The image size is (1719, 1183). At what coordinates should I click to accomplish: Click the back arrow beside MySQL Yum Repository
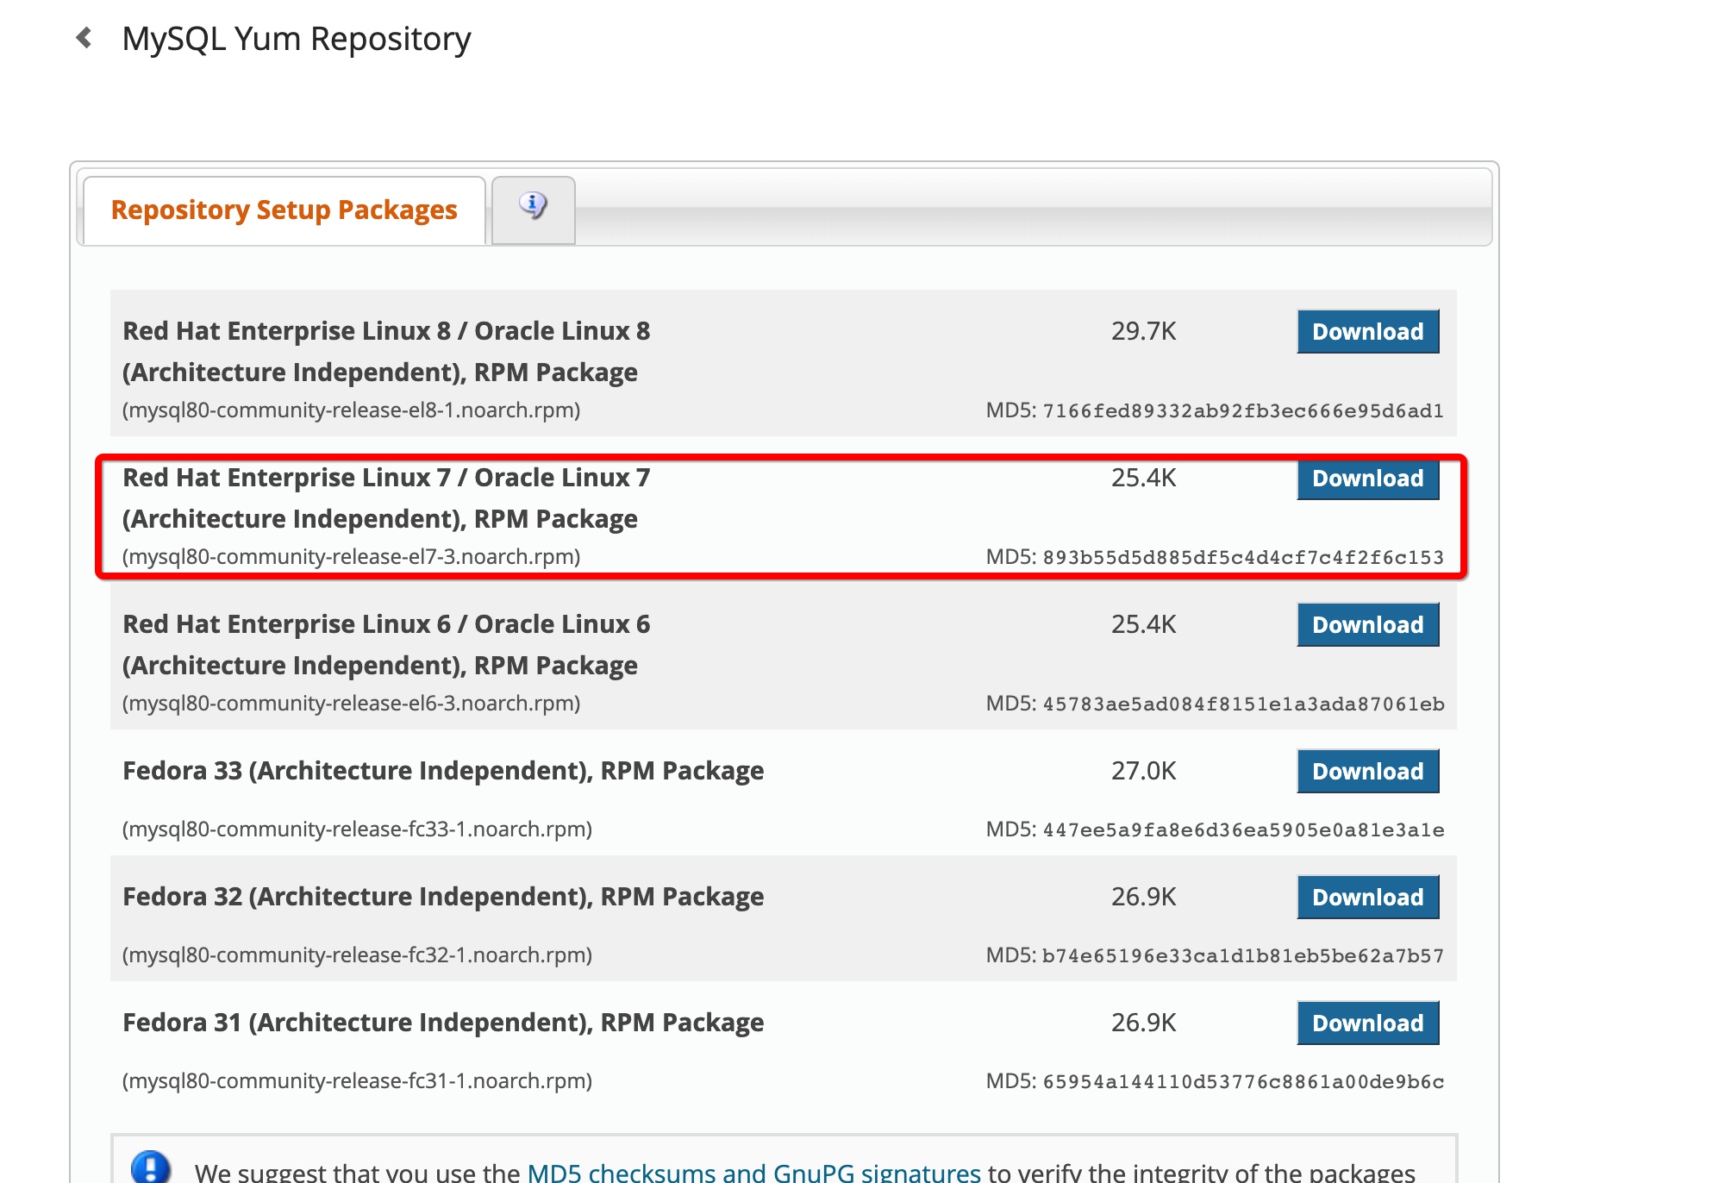84,38
